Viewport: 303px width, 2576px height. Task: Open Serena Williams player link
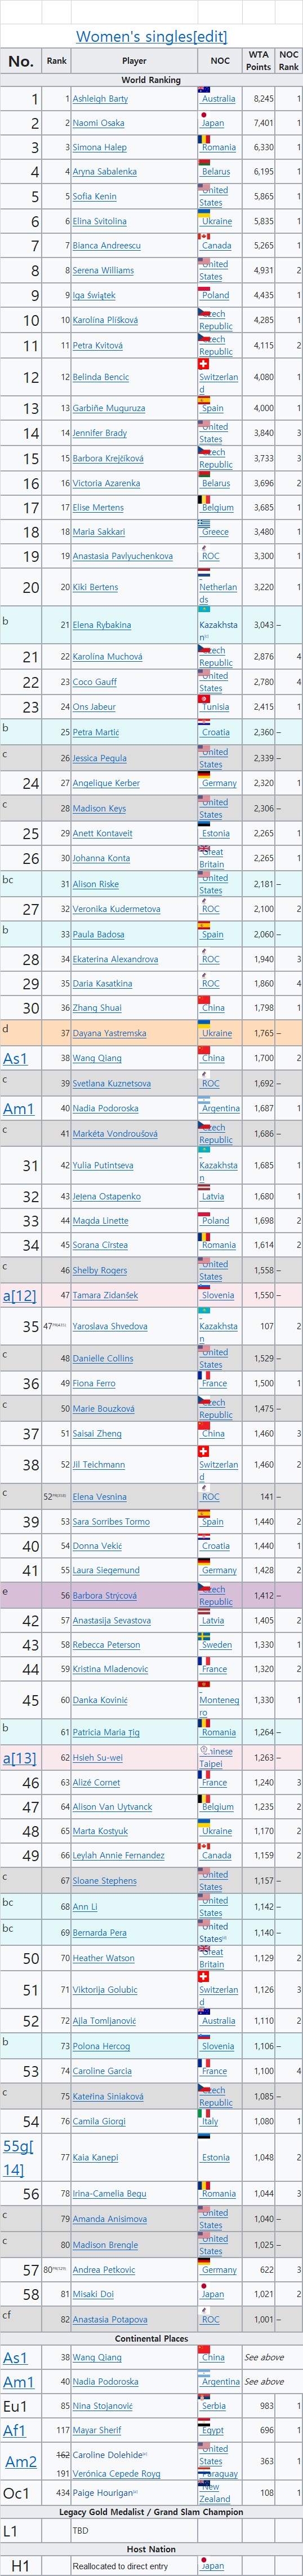103,270
